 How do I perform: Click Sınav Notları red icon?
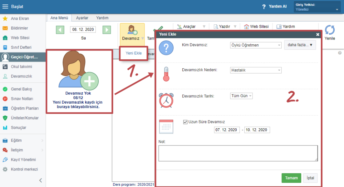[x=5, y=99]
